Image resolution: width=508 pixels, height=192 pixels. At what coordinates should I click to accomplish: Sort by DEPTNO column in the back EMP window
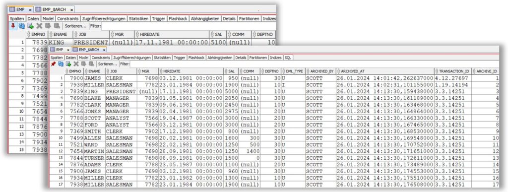pyautogui.click(x=263, y=34)
